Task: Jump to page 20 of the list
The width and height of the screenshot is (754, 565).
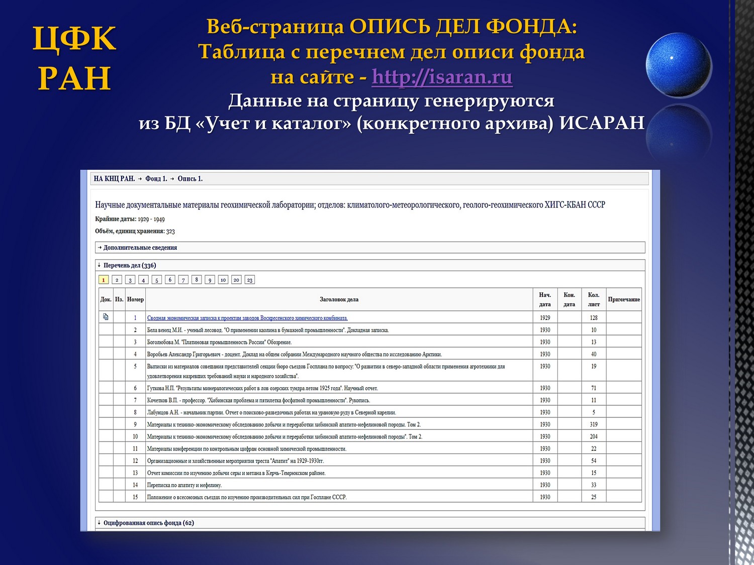Action: (x=236, y=280)
